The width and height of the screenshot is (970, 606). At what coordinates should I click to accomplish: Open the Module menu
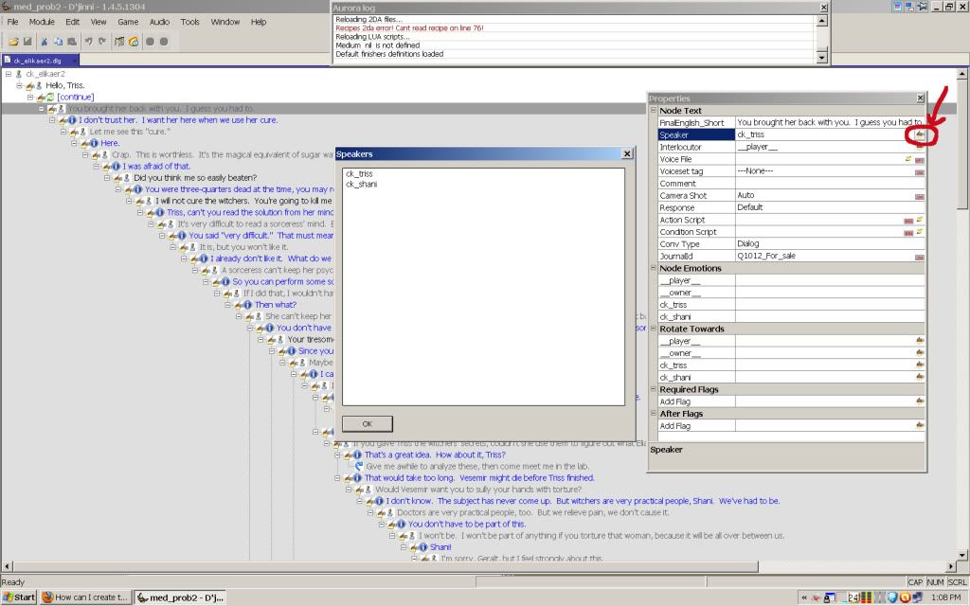(x=42, y=22)
